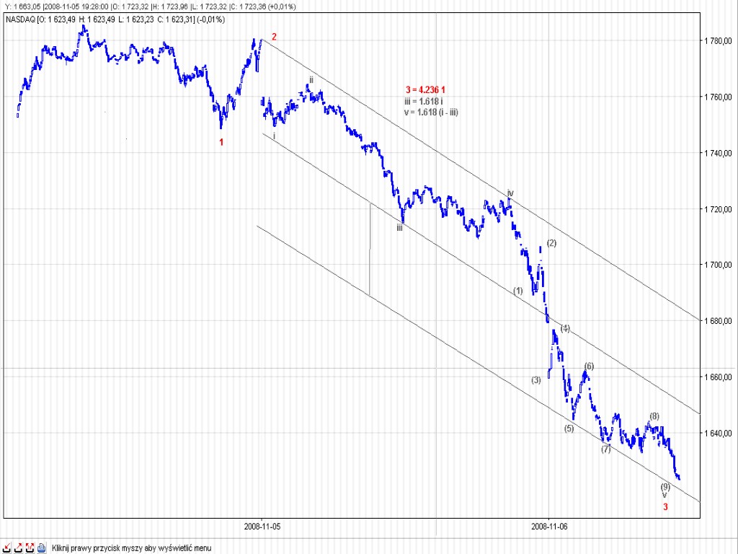Viewport: 738px width, 554px height.
Task: Click price axis label '1 680,00'
Action: 719,321
